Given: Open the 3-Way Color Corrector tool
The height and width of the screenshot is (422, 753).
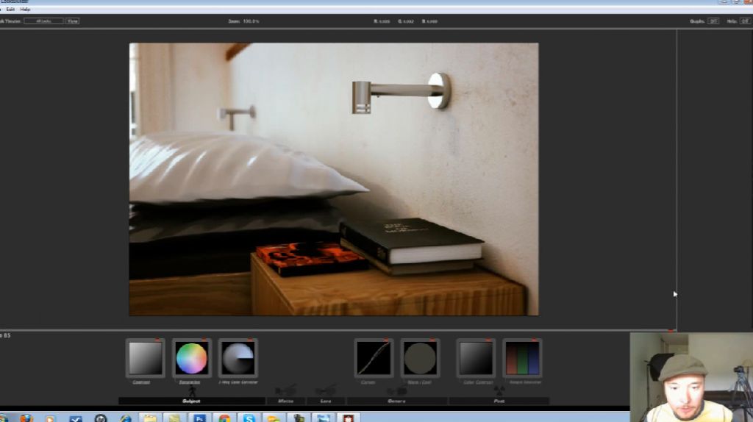Looking at the screenshot, I should point(238,358).
